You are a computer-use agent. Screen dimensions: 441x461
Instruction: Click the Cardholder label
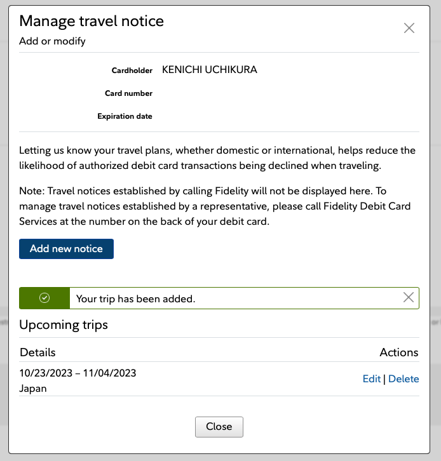coord(132,70)
